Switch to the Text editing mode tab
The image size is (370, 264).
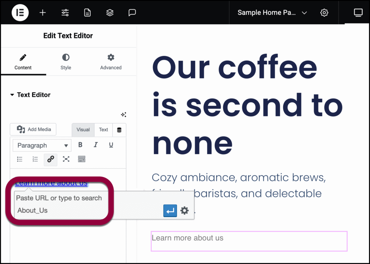103,130
